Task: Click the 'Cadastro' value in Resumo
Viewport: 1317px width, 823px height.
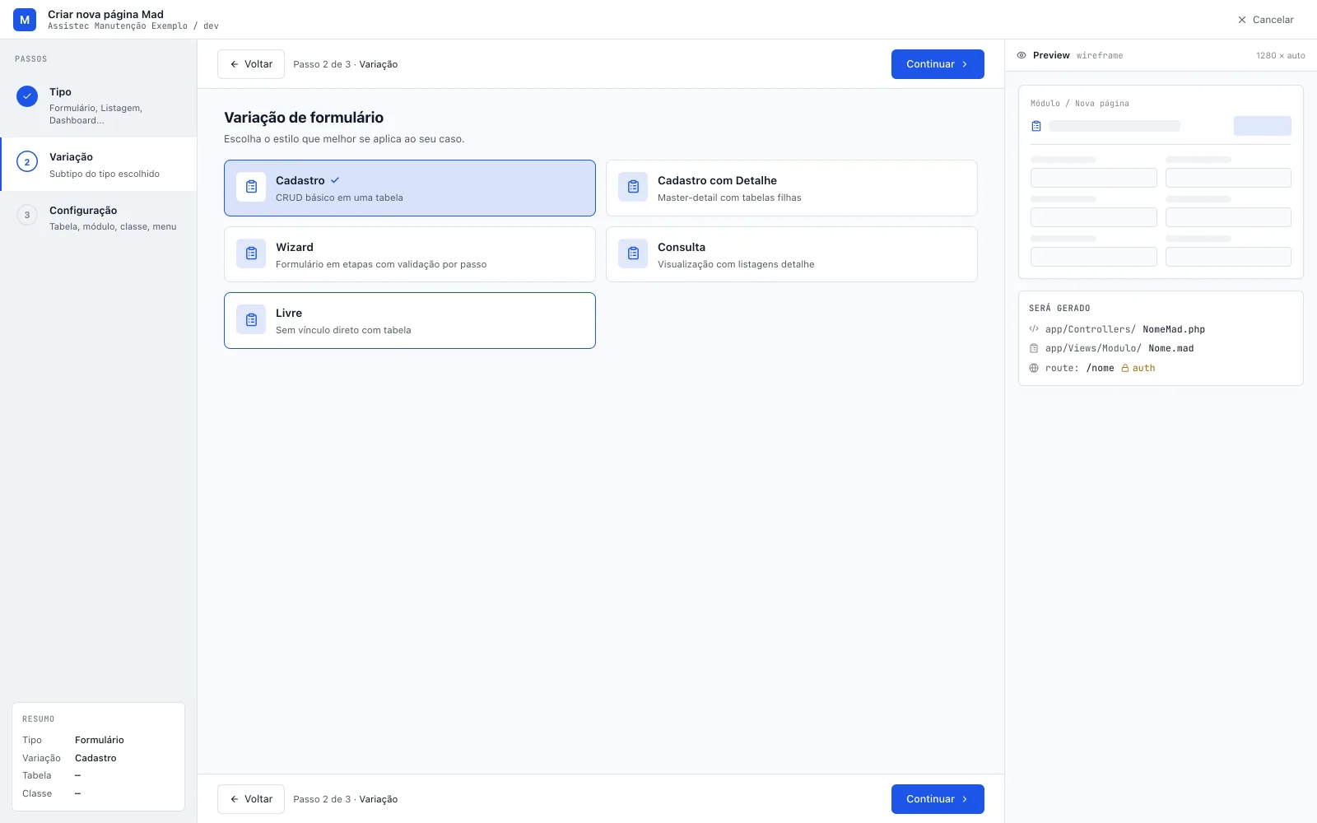Action: (x=95, y=758)
